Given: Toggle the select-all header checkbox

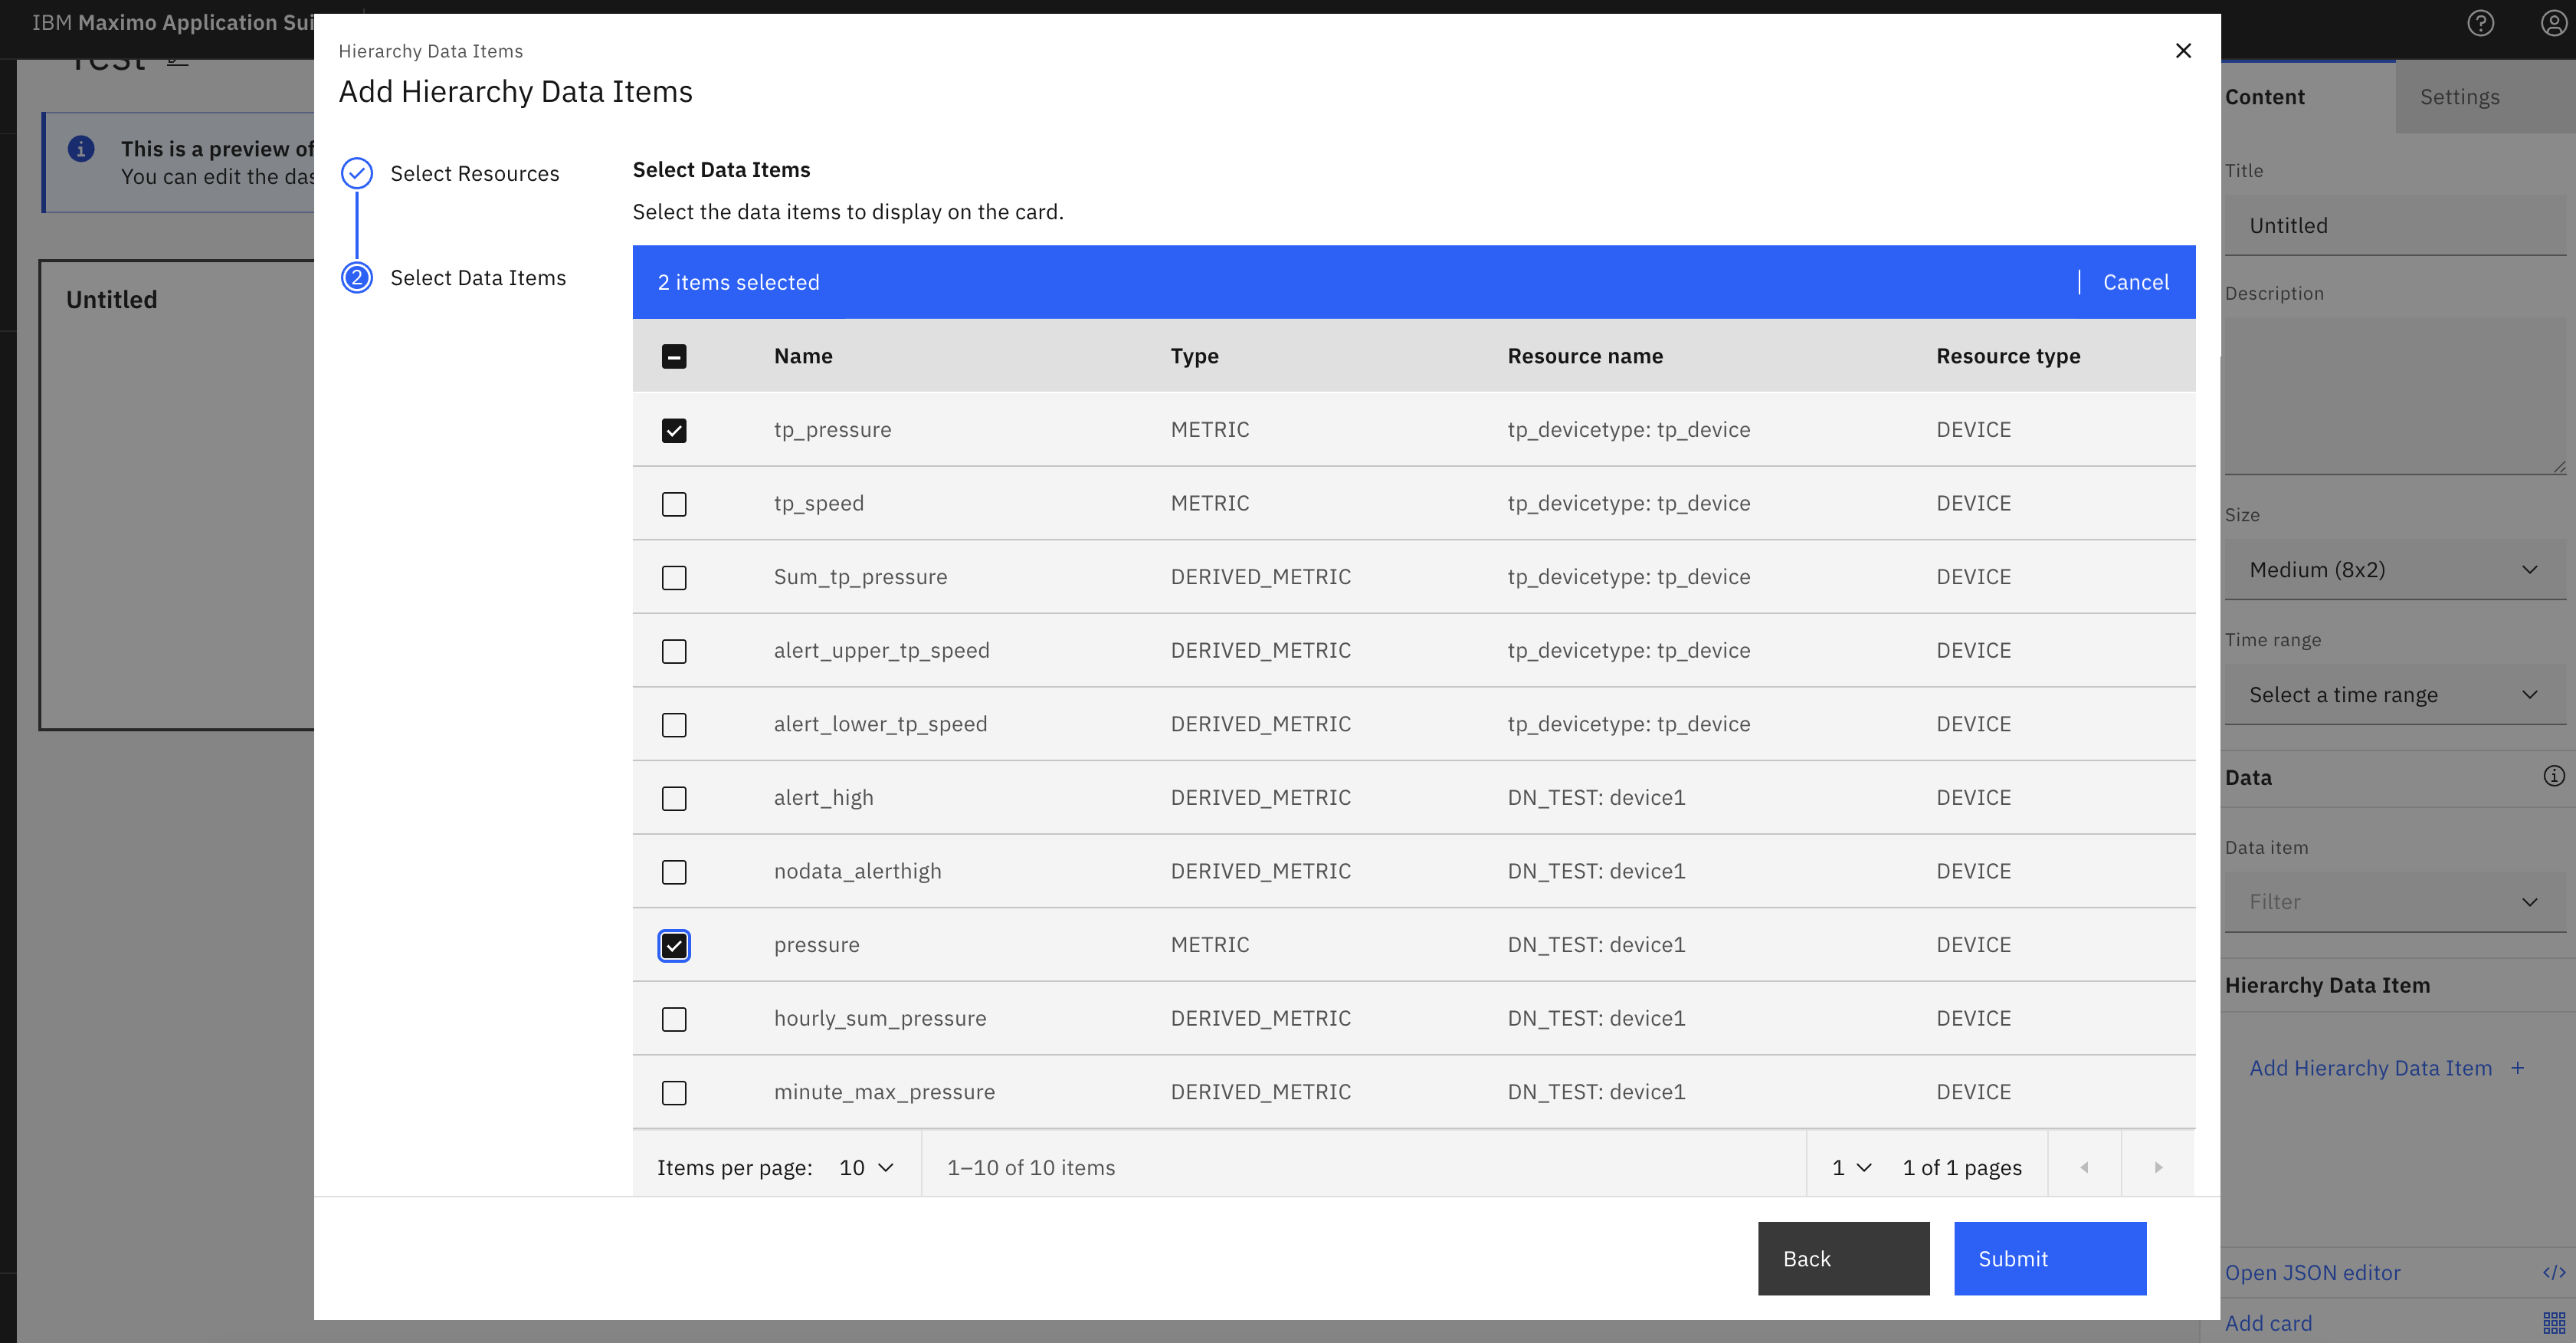Looking at the screenshot, I should coord(674,356).
